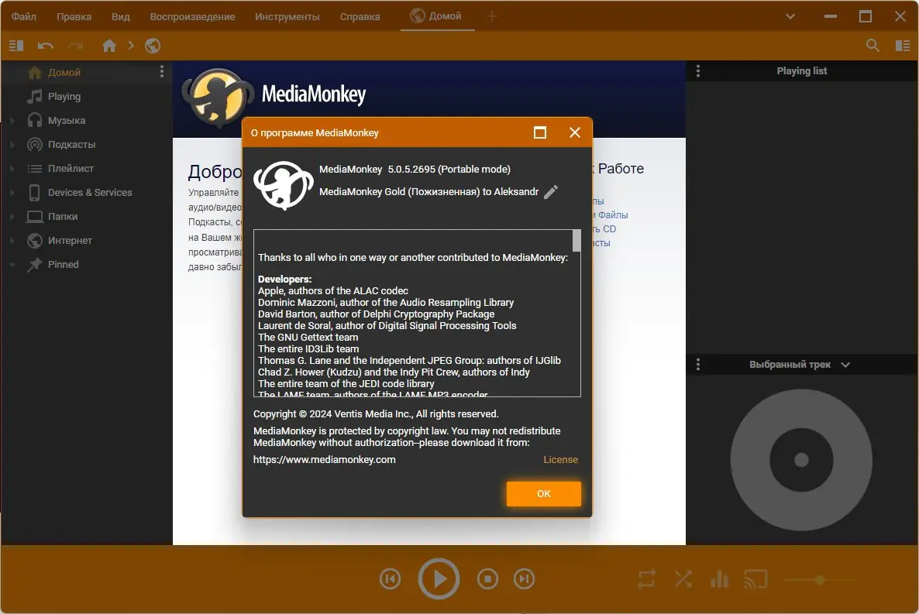Click the redo arrow in the toolbar
Screen dimensions: 919x614
(x=75, y=45)
